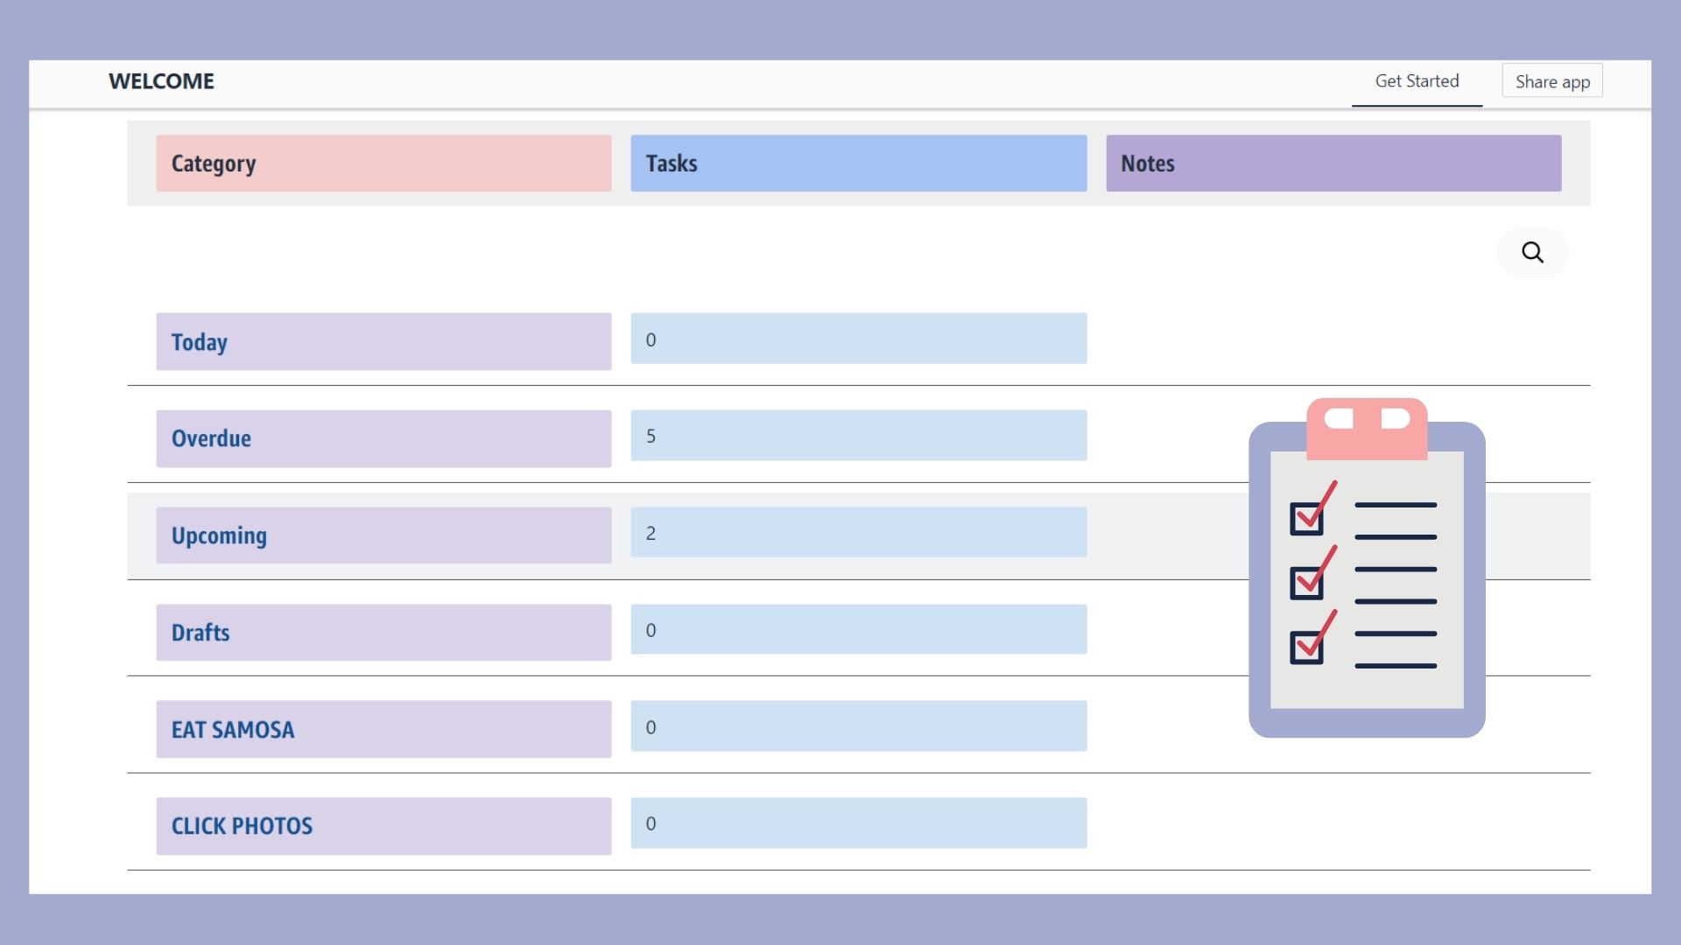Screen dimensions: 1681x945
Task: Click the Category column header
Action: pyautogui.click(x=383, y=164)
